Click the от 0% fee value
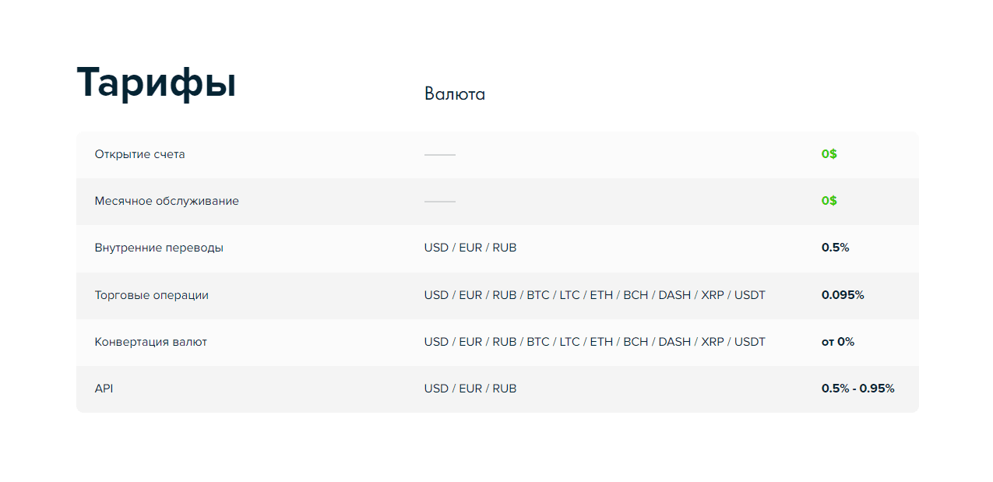 coord(838,342)
